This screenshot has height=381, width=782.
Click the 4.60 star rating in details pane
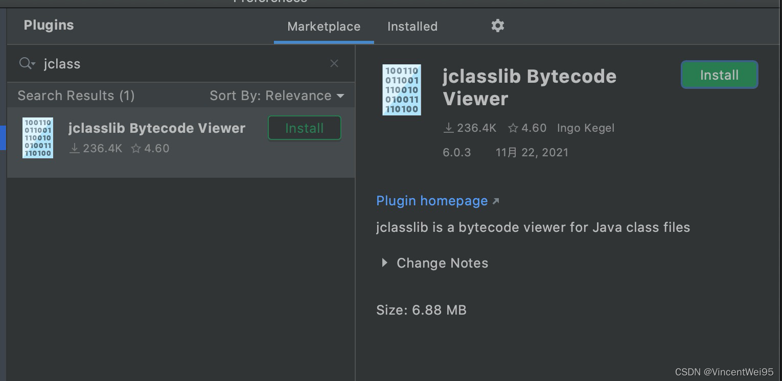(x=527, y=128)
